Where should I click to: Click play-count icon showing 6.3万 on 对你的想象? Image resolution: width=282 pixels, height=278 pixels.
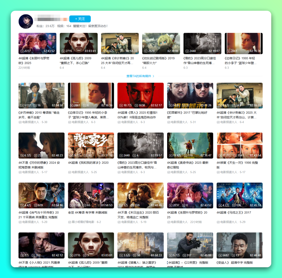(x=22, y=155)
